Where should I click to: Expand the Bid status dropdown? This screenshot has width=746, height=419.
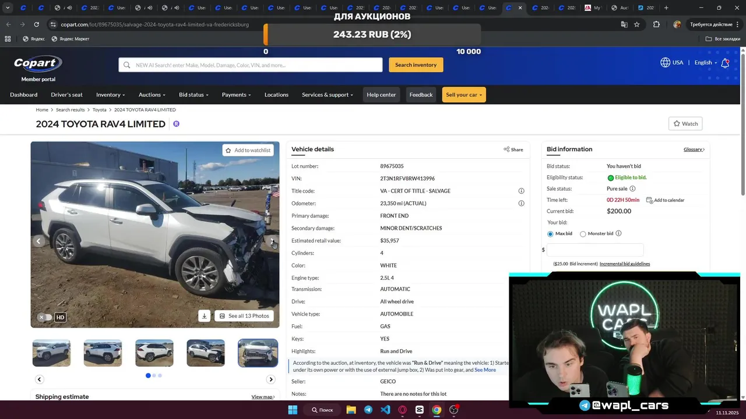point(193,95)
